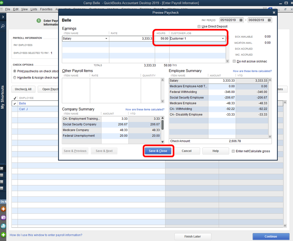Screen dimensions: 293x241
Task: Open calendar for pay period end 06/09/2019
Action: pyautogui.click(x=269, y=20)
